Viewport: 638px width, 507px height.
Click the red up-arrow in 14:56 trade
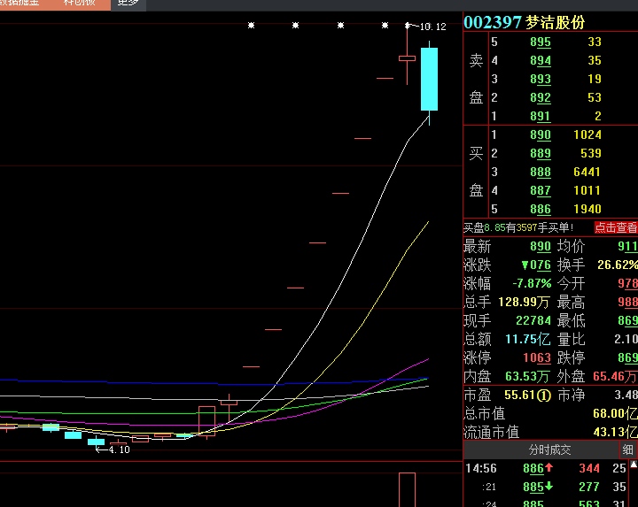click(x=549, y=469)
